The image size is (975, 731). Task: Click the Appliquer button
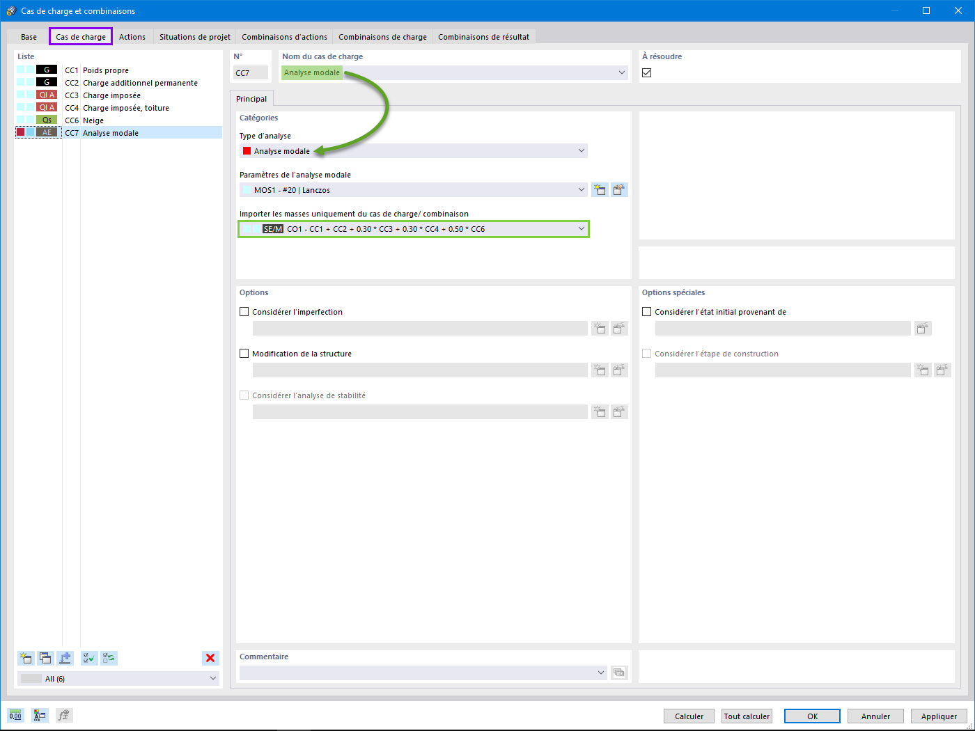939,716
